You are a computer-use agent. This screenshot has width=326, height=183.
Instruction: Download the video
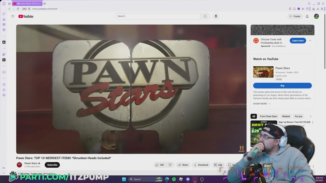point(201,165)
